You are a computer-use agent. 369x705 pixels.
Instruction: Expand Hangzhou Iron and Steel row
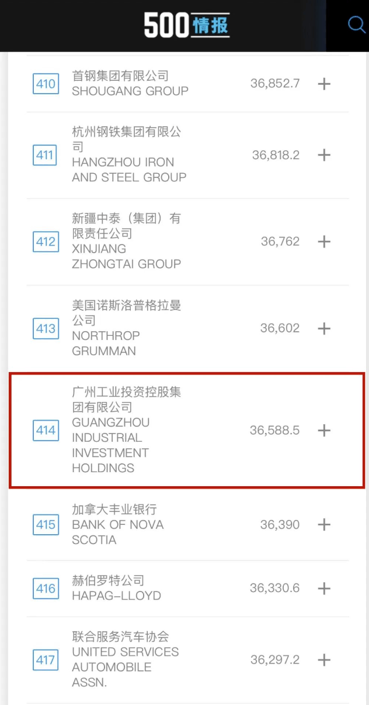324,155
